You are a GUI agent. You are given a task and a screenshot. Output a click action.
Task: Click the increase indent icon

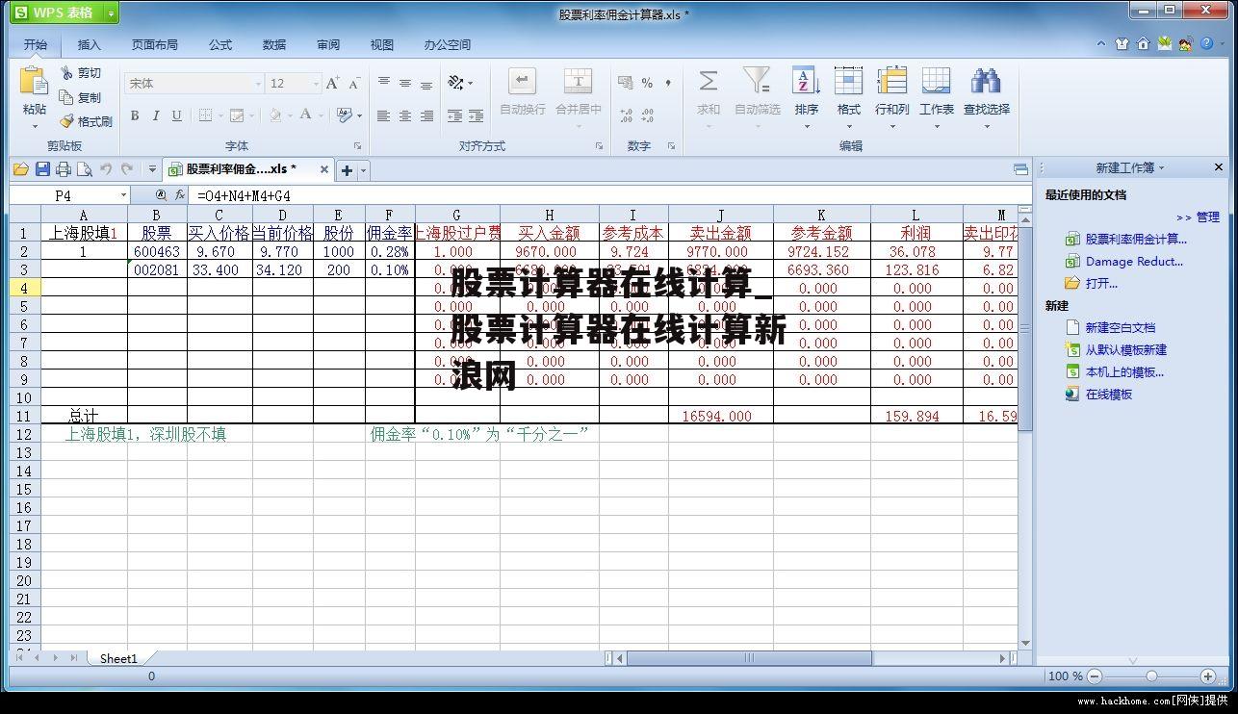pos(476,115)
